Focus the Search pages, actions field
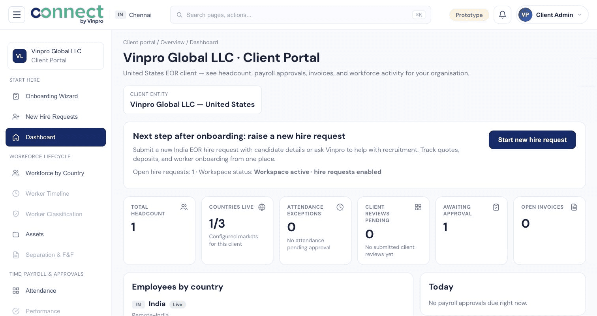Screen dimensions: 597x316 click(x=300, y=15)
